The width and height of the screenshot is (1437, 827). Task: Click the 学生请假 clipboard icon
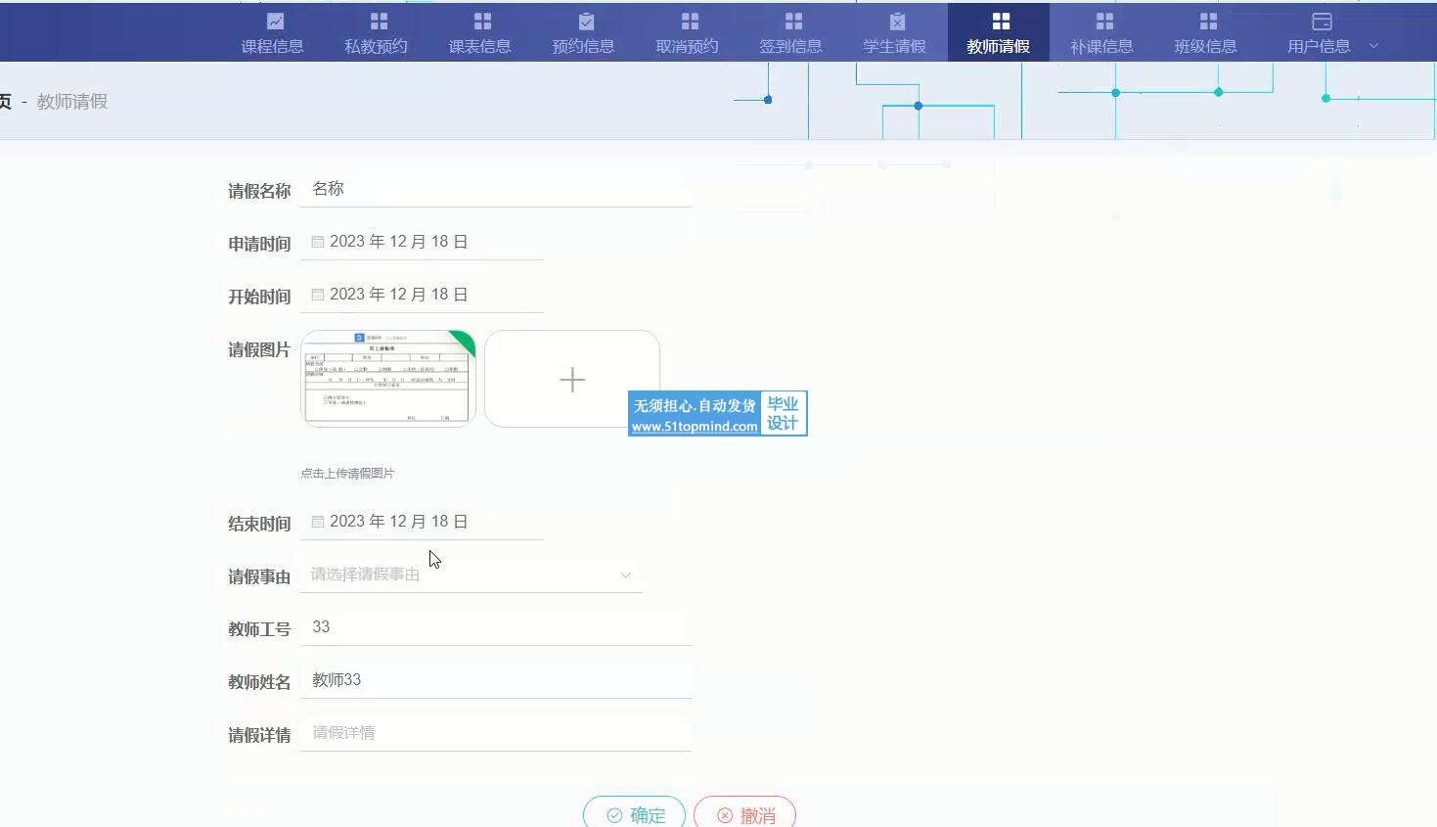click(x=897, y=22)
